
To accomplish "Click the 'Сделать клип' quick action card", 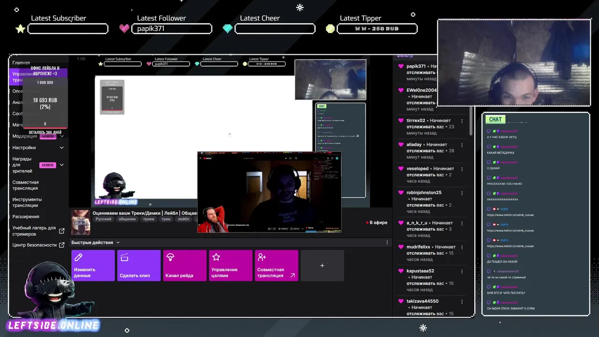I will (139, 265).
